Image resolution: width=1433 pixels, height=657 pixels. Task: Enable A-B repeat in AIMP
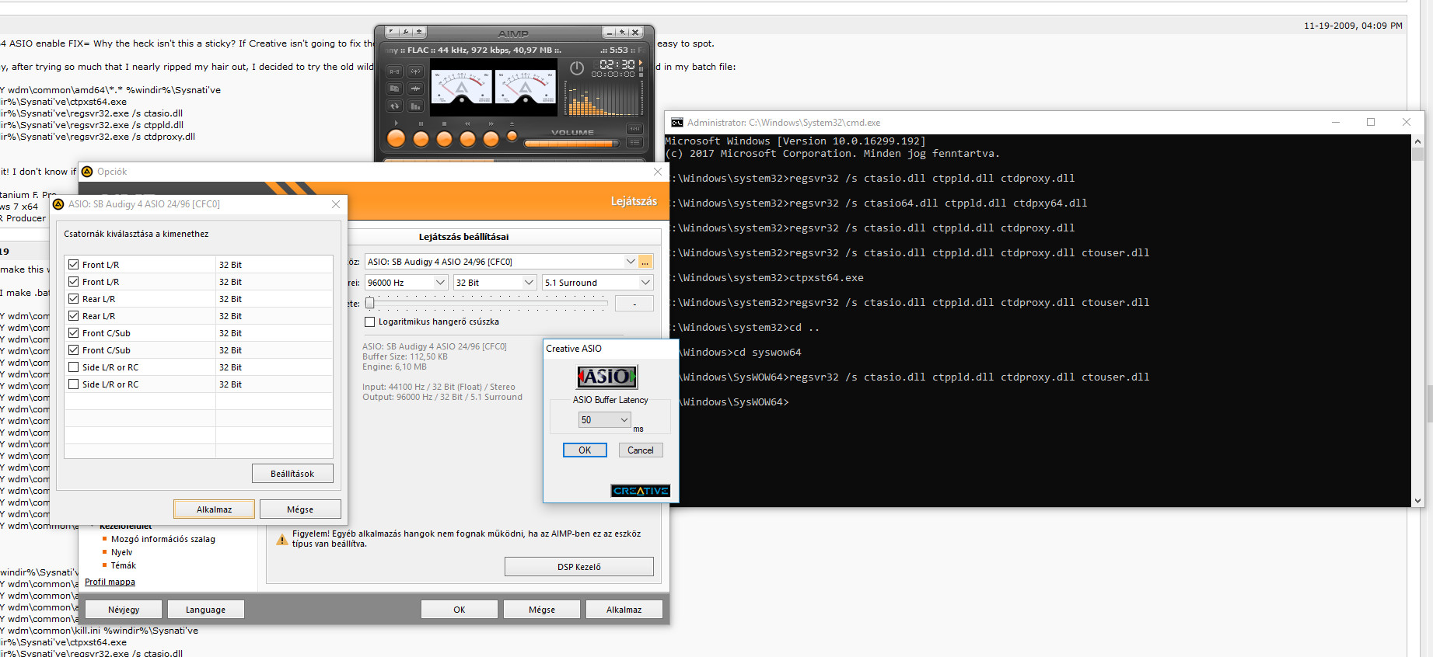(394, 71)
